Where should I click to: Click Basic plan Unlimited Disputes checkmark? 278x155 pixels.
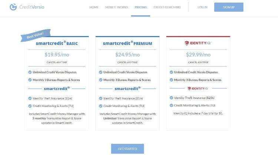point(29,72)
